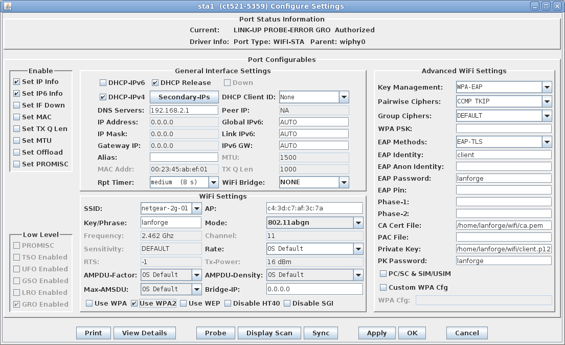Click the Secondary-IPs button

click(x=184, y=97)
